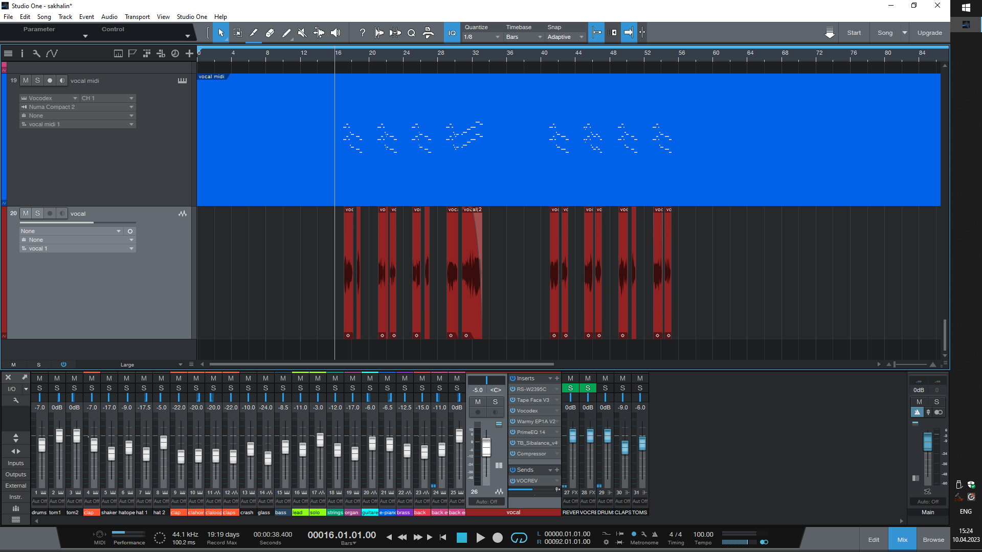Open the Quantize 1/8 value dropdown

[482, 37]
